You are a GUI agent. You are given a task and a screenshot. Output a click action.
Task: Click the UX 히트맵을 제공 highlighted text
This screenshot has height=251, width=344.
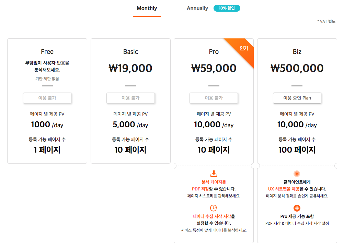[x=284, y=189]
